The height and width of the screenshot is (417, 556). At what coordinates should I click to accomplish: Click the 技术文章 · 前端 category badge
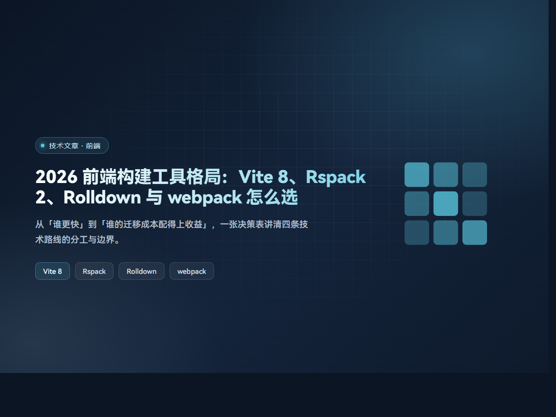72,145
